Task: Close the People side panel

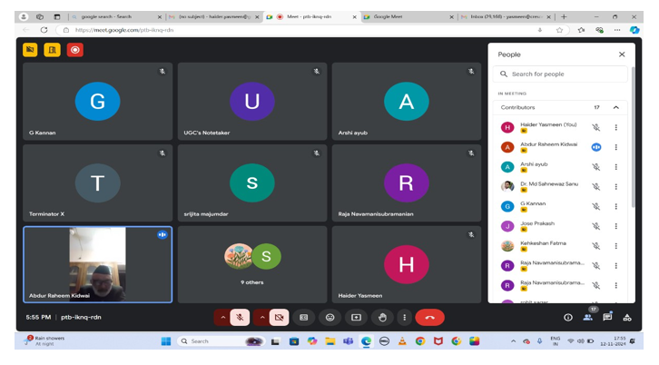Action: tap(622, 54)
